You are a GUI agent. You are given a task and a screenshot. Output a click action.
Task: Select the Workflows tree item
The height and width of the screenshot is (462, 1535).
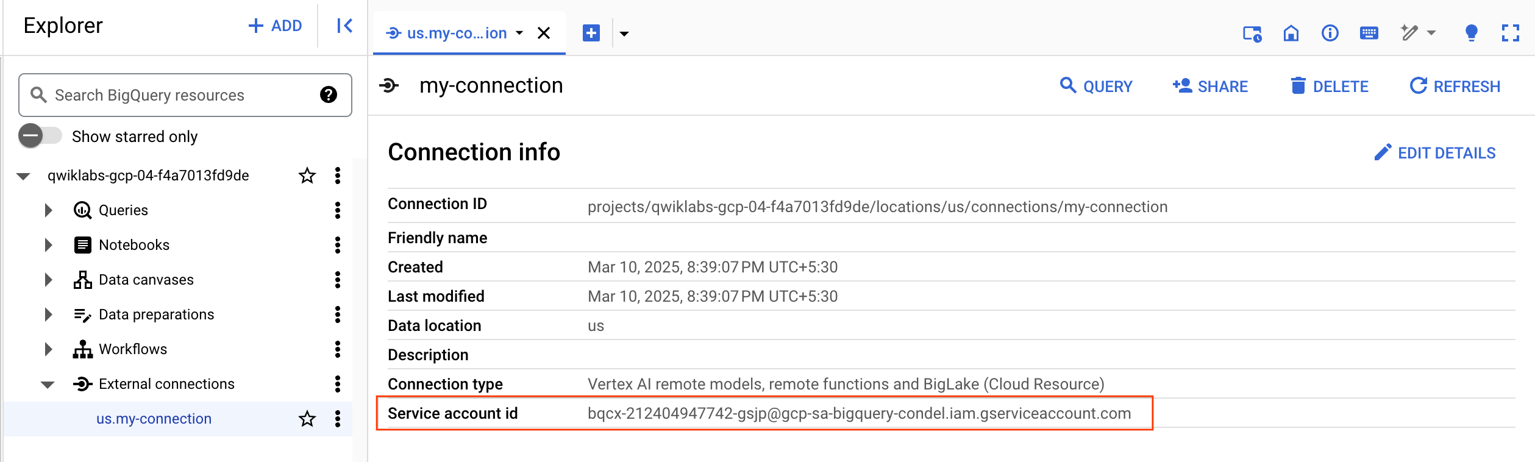pyautogui.click(x=133, y=349)
